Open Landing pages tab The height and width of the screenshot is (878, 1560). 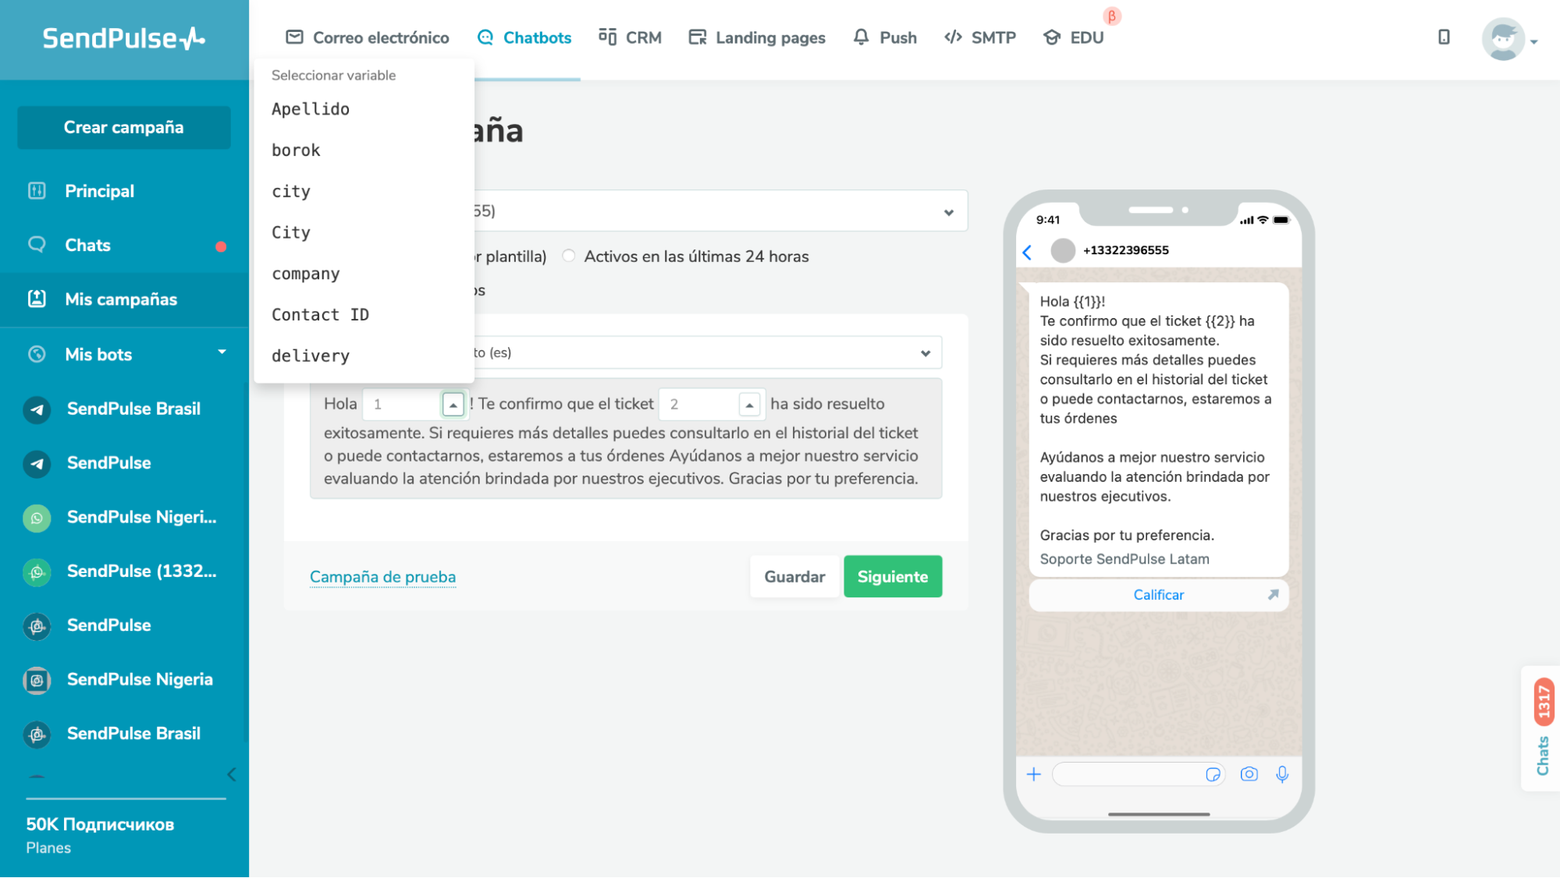point(757,37)
